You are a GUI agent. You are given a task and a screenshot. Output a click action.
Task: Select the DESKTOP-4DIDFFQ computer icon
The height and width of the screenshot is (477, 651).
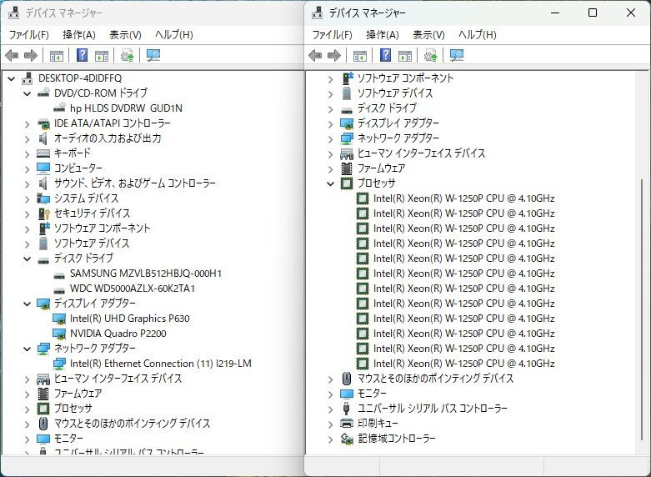(x=28, y=78)
